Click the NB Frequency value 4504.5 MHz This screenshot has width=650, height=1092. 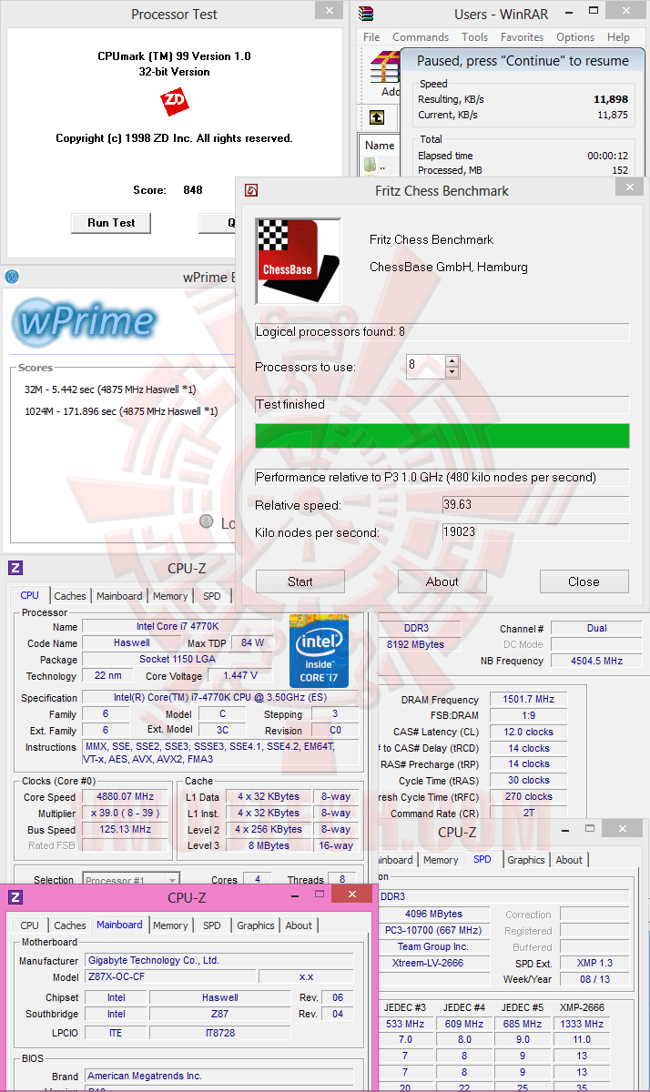click(x=598, y=661)
